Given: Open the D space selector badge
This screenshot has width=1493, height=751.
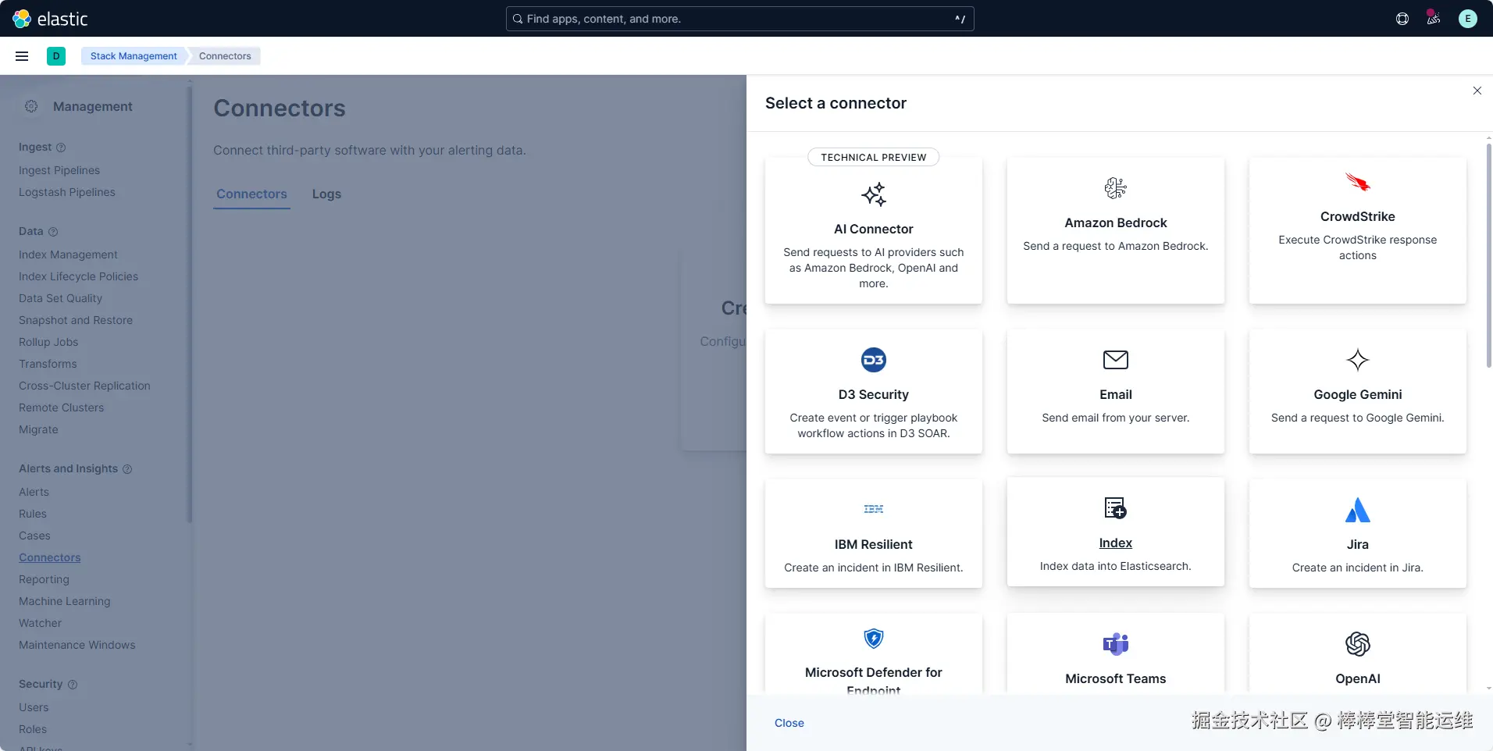Looking at the screenshot, I should tap(56, 56).
